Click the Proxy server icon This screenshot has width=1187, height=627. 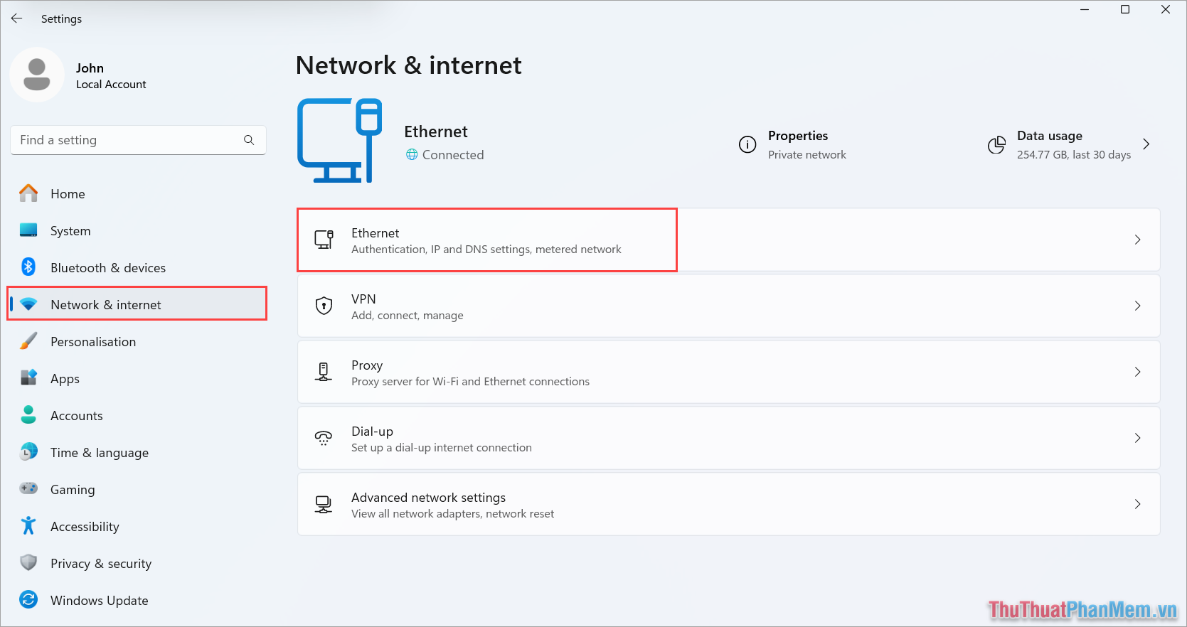click(x=324, y=372)
